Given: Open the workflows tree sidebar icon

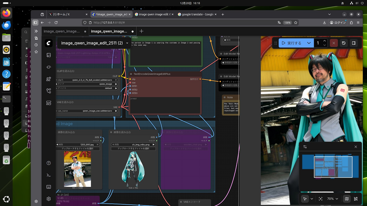Looking at the screenshot, I should coord(49,91).
